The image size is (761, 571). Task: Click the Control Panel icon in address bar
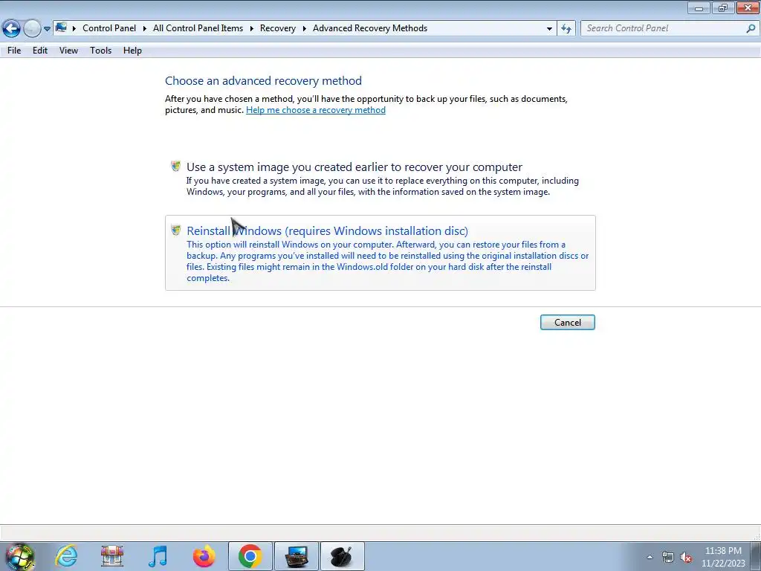coord(61,28)
